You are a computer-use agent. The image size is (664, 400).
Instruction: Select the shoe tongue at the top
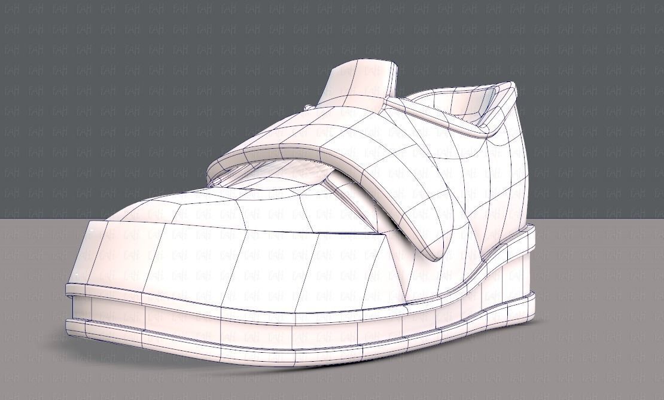click(x=358, y=83)
